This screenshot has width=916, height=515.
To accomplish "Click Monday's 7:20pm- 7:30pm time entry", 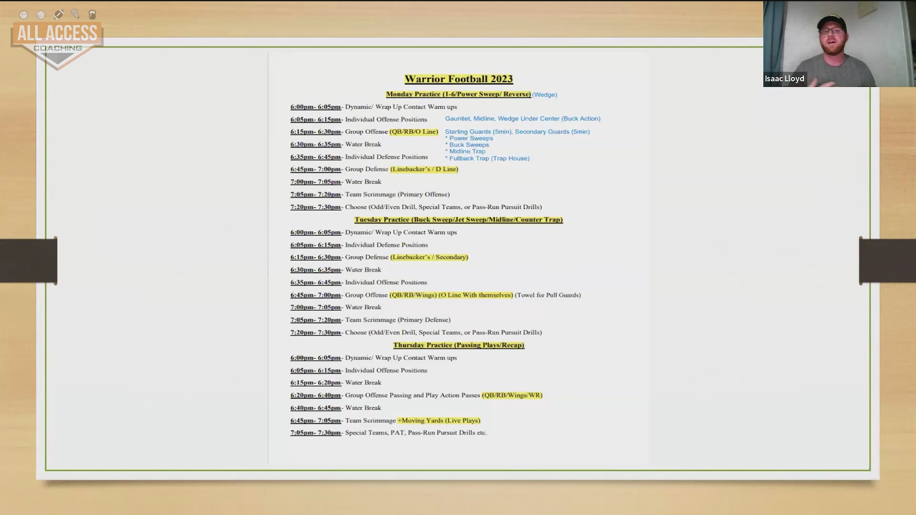I will point(315,207).
